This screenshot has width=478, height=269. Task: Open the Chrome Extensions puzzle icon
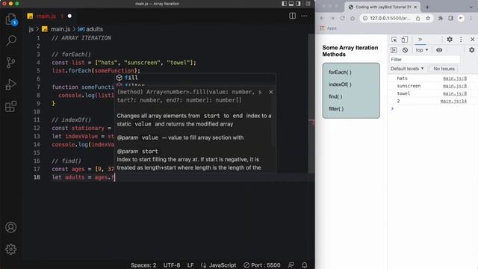(x=441, y=18)
